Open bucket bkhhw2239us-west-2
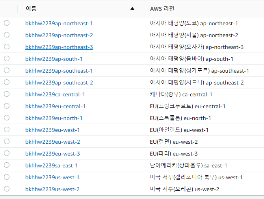The height and width of the screenshot is (199, 264). coord(52,189)
